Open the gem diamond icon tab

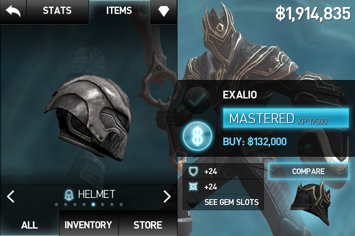coord(164,11)
